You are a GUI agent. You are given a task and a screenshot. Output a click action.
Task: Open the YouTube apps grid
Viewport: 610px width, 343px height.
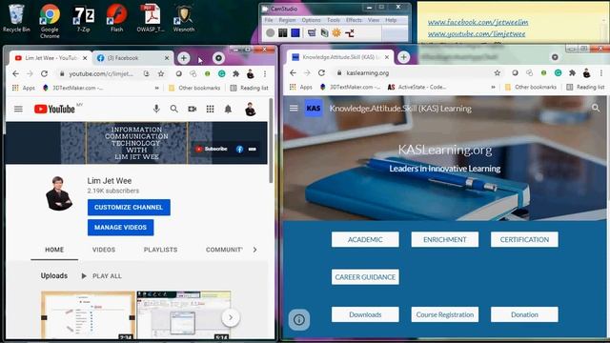210,109
